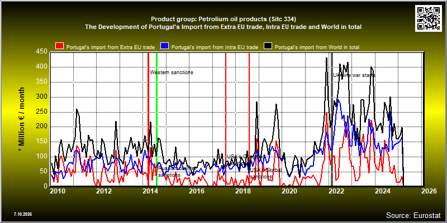Click the x-axis year label 2012
Image resolution: width=447 pixels, height=223 pixels.
pos(104,191)
